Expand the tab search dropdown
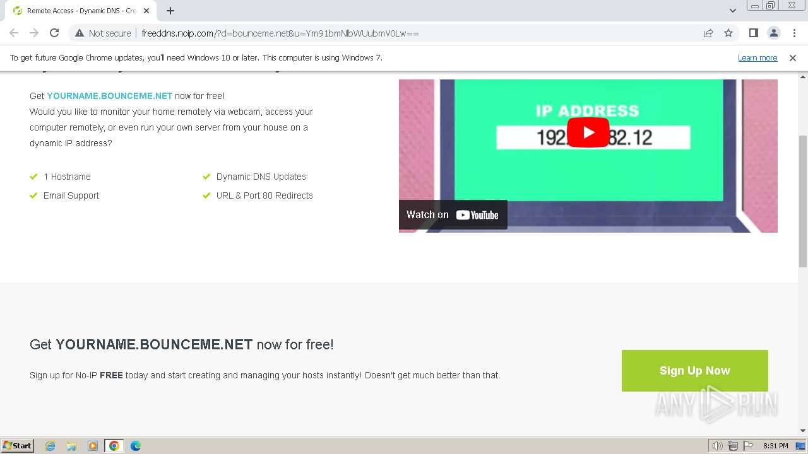 pos(732,11)
